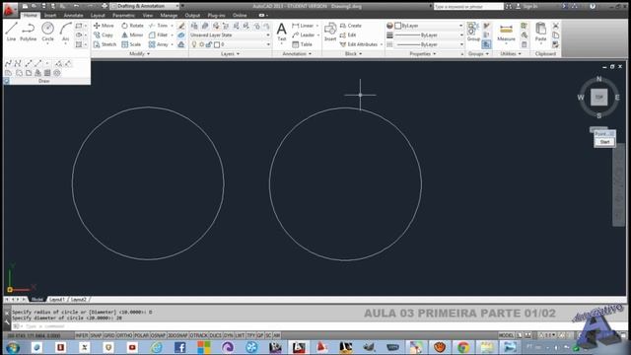Select the Measure utility
The image size is (631, 355).
coord(506,33)
